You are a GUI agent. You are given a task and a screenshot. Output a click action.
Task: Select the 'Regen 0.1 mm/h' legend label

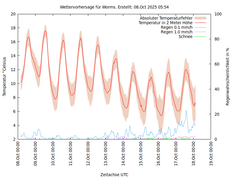(177, 27)
